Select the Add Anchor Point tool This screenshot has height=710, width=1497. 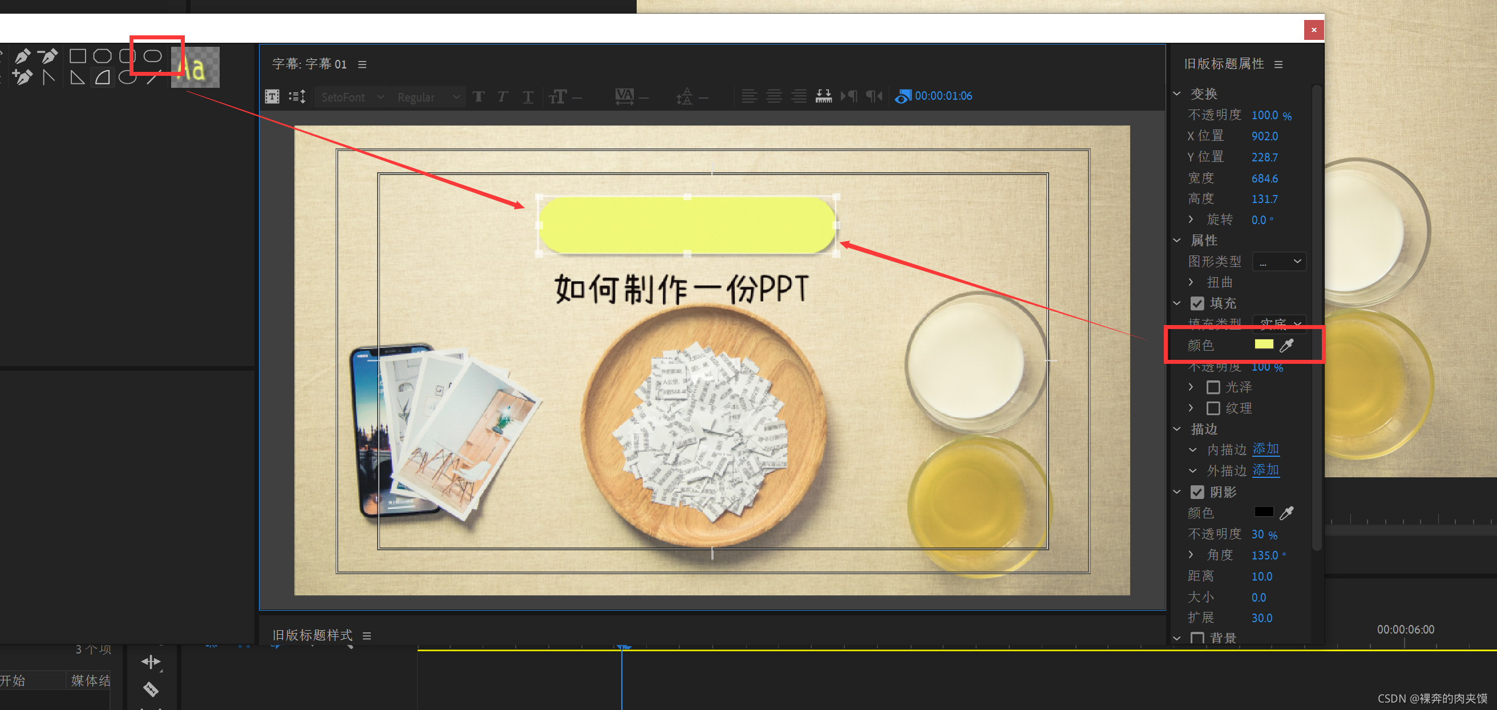coord(22,78)
